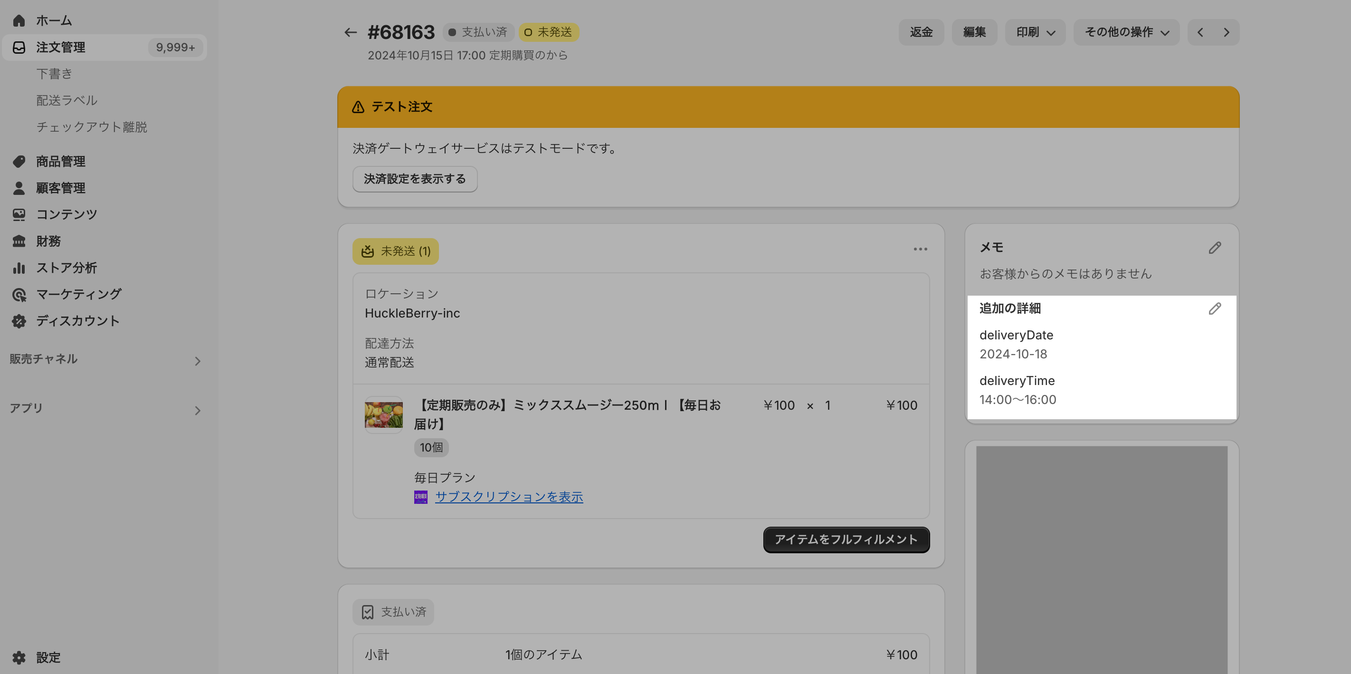The image size is (1351, 674).
Task: Expand the 販売チャネル section
Action: click(197, 361)
